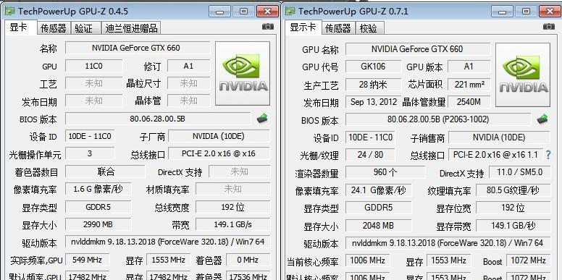This screenshot has width=562, height=280.
Task: Click pixel fillrate 24.1 G像素/秒 field
Action: [379, 190]
